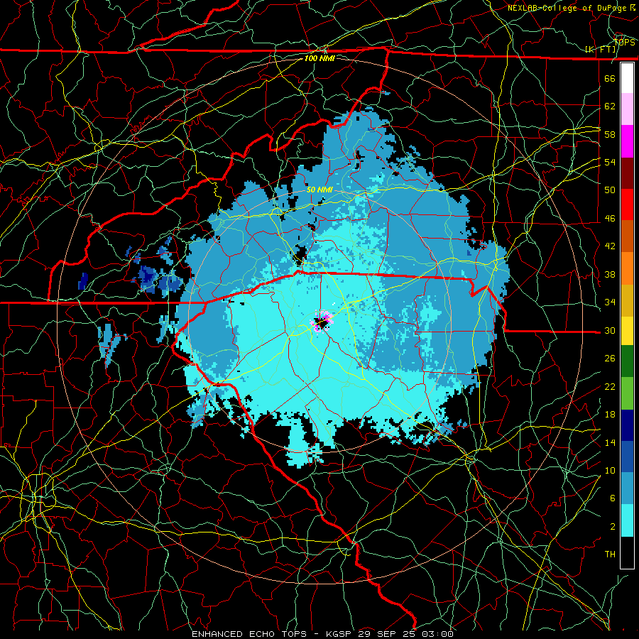Click the legend value '14'
639x639 pixels.
tap(610, 442)
